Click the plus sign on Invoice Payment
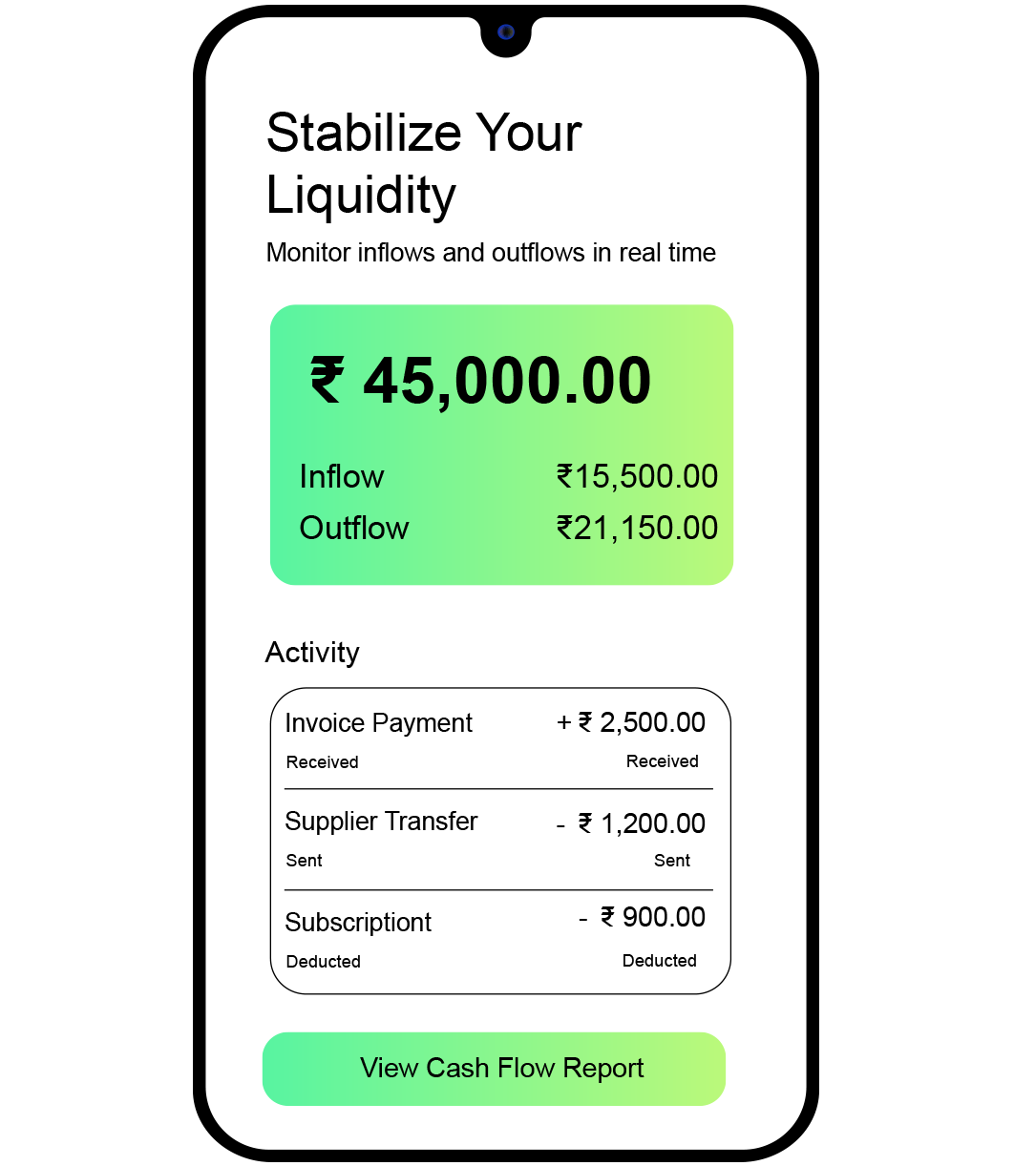The height and width of the screenshot is (1166, 1014). point(563,723)
